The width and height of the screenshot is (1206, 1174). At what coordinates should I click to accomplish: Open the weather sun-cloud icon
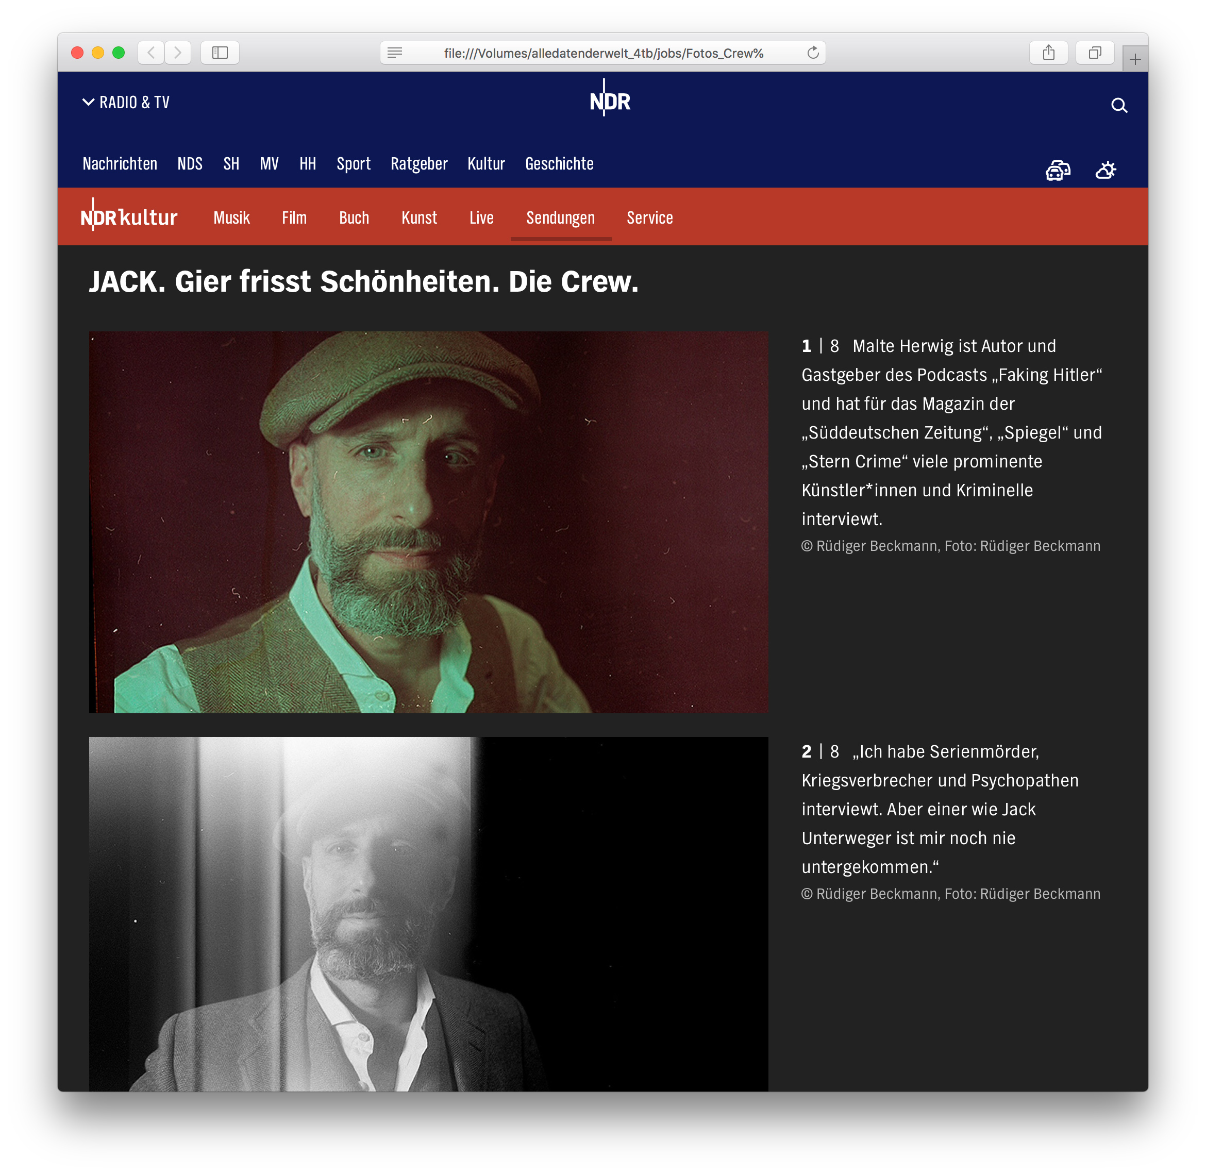click(x=1105, y=170)
